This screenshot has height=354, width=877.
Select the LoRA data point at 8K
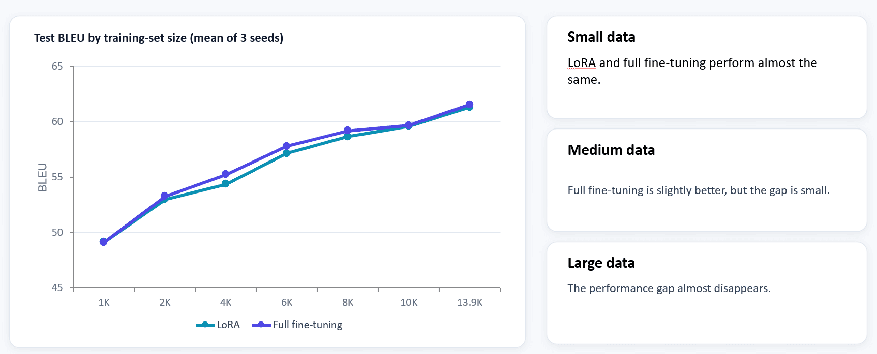[x=348, y=136]
